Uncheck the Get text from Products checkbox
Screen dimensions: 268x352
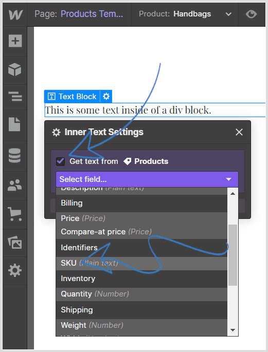tap(60, 161)
